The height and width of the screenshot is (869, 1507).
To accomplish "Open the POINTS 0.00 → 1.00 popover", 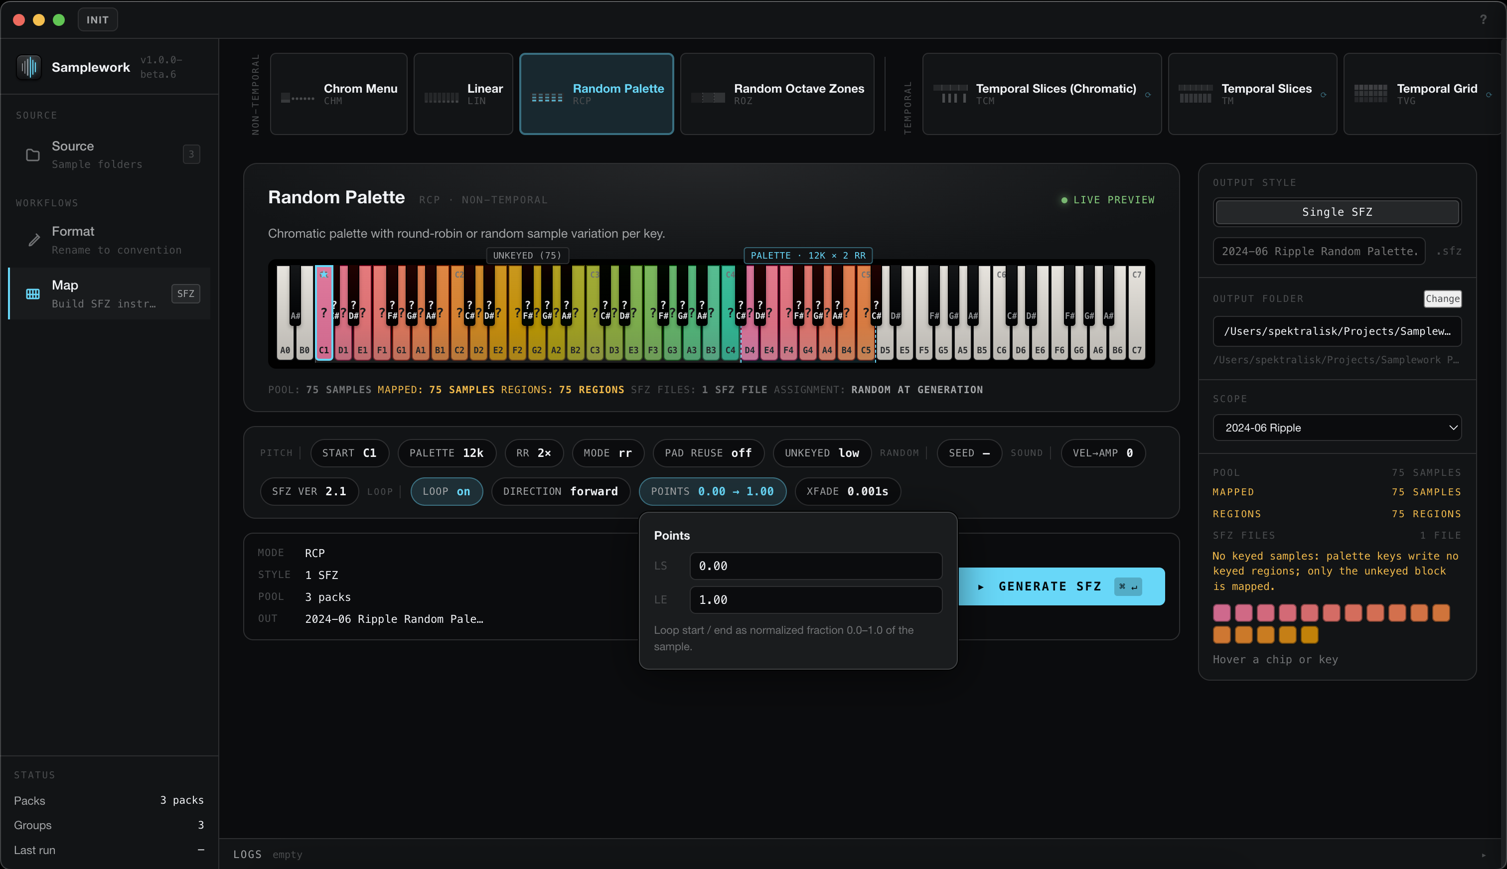I will pos(712,491).
